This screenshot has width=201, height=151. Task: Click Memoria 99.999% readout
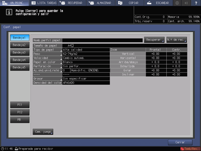[x=184, y=17]
